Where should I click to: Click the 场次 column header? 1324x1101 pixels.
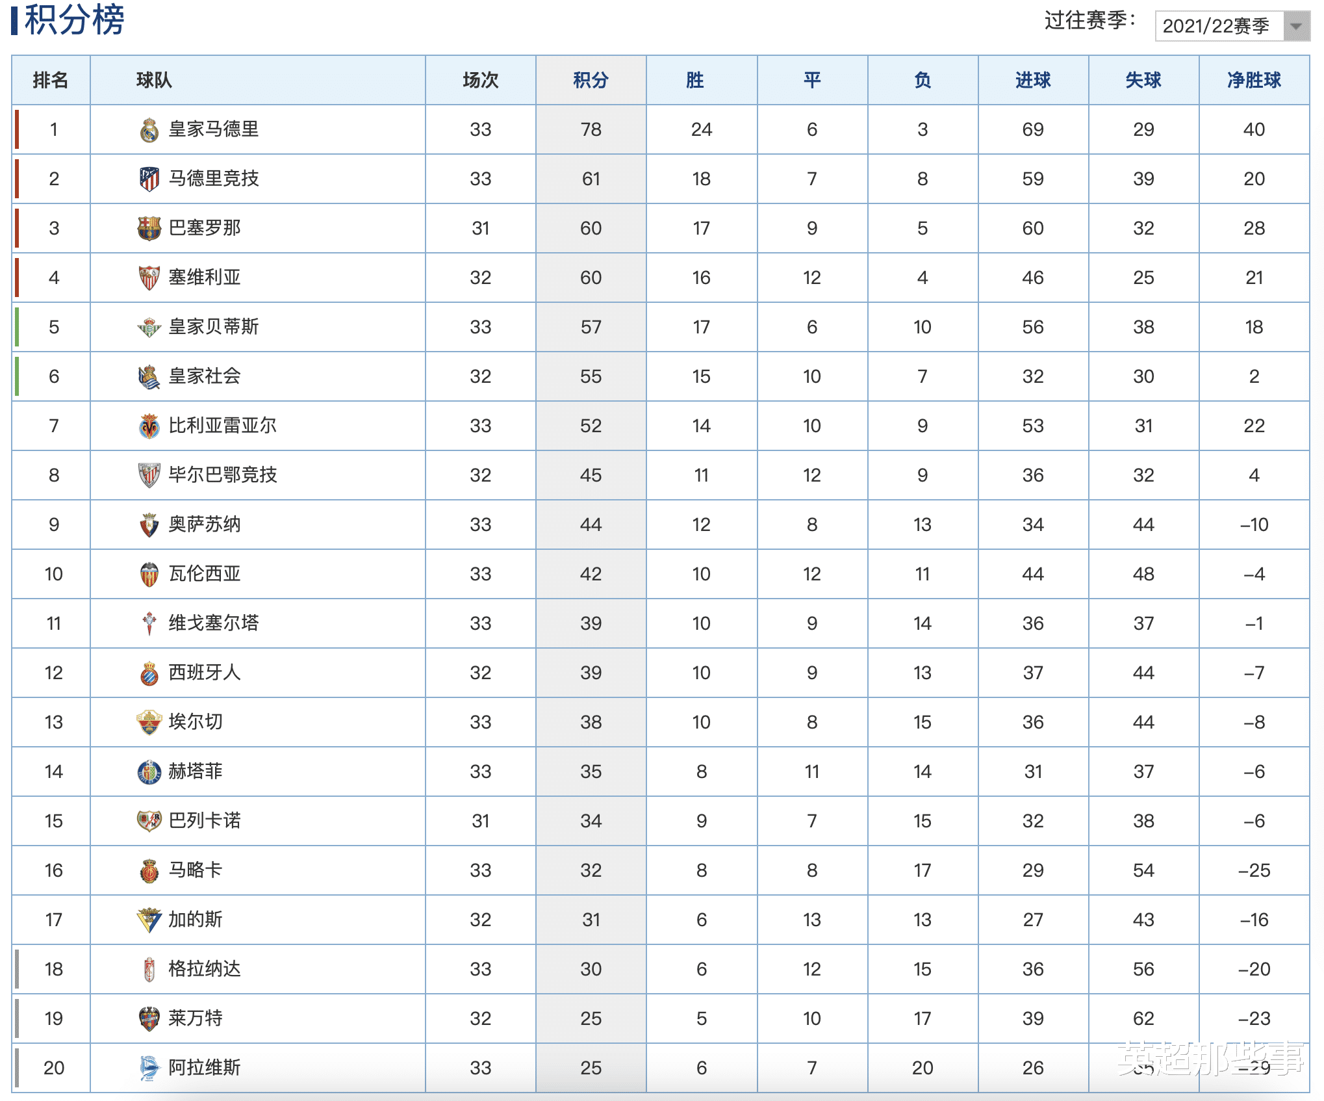(x=481, y=80)
